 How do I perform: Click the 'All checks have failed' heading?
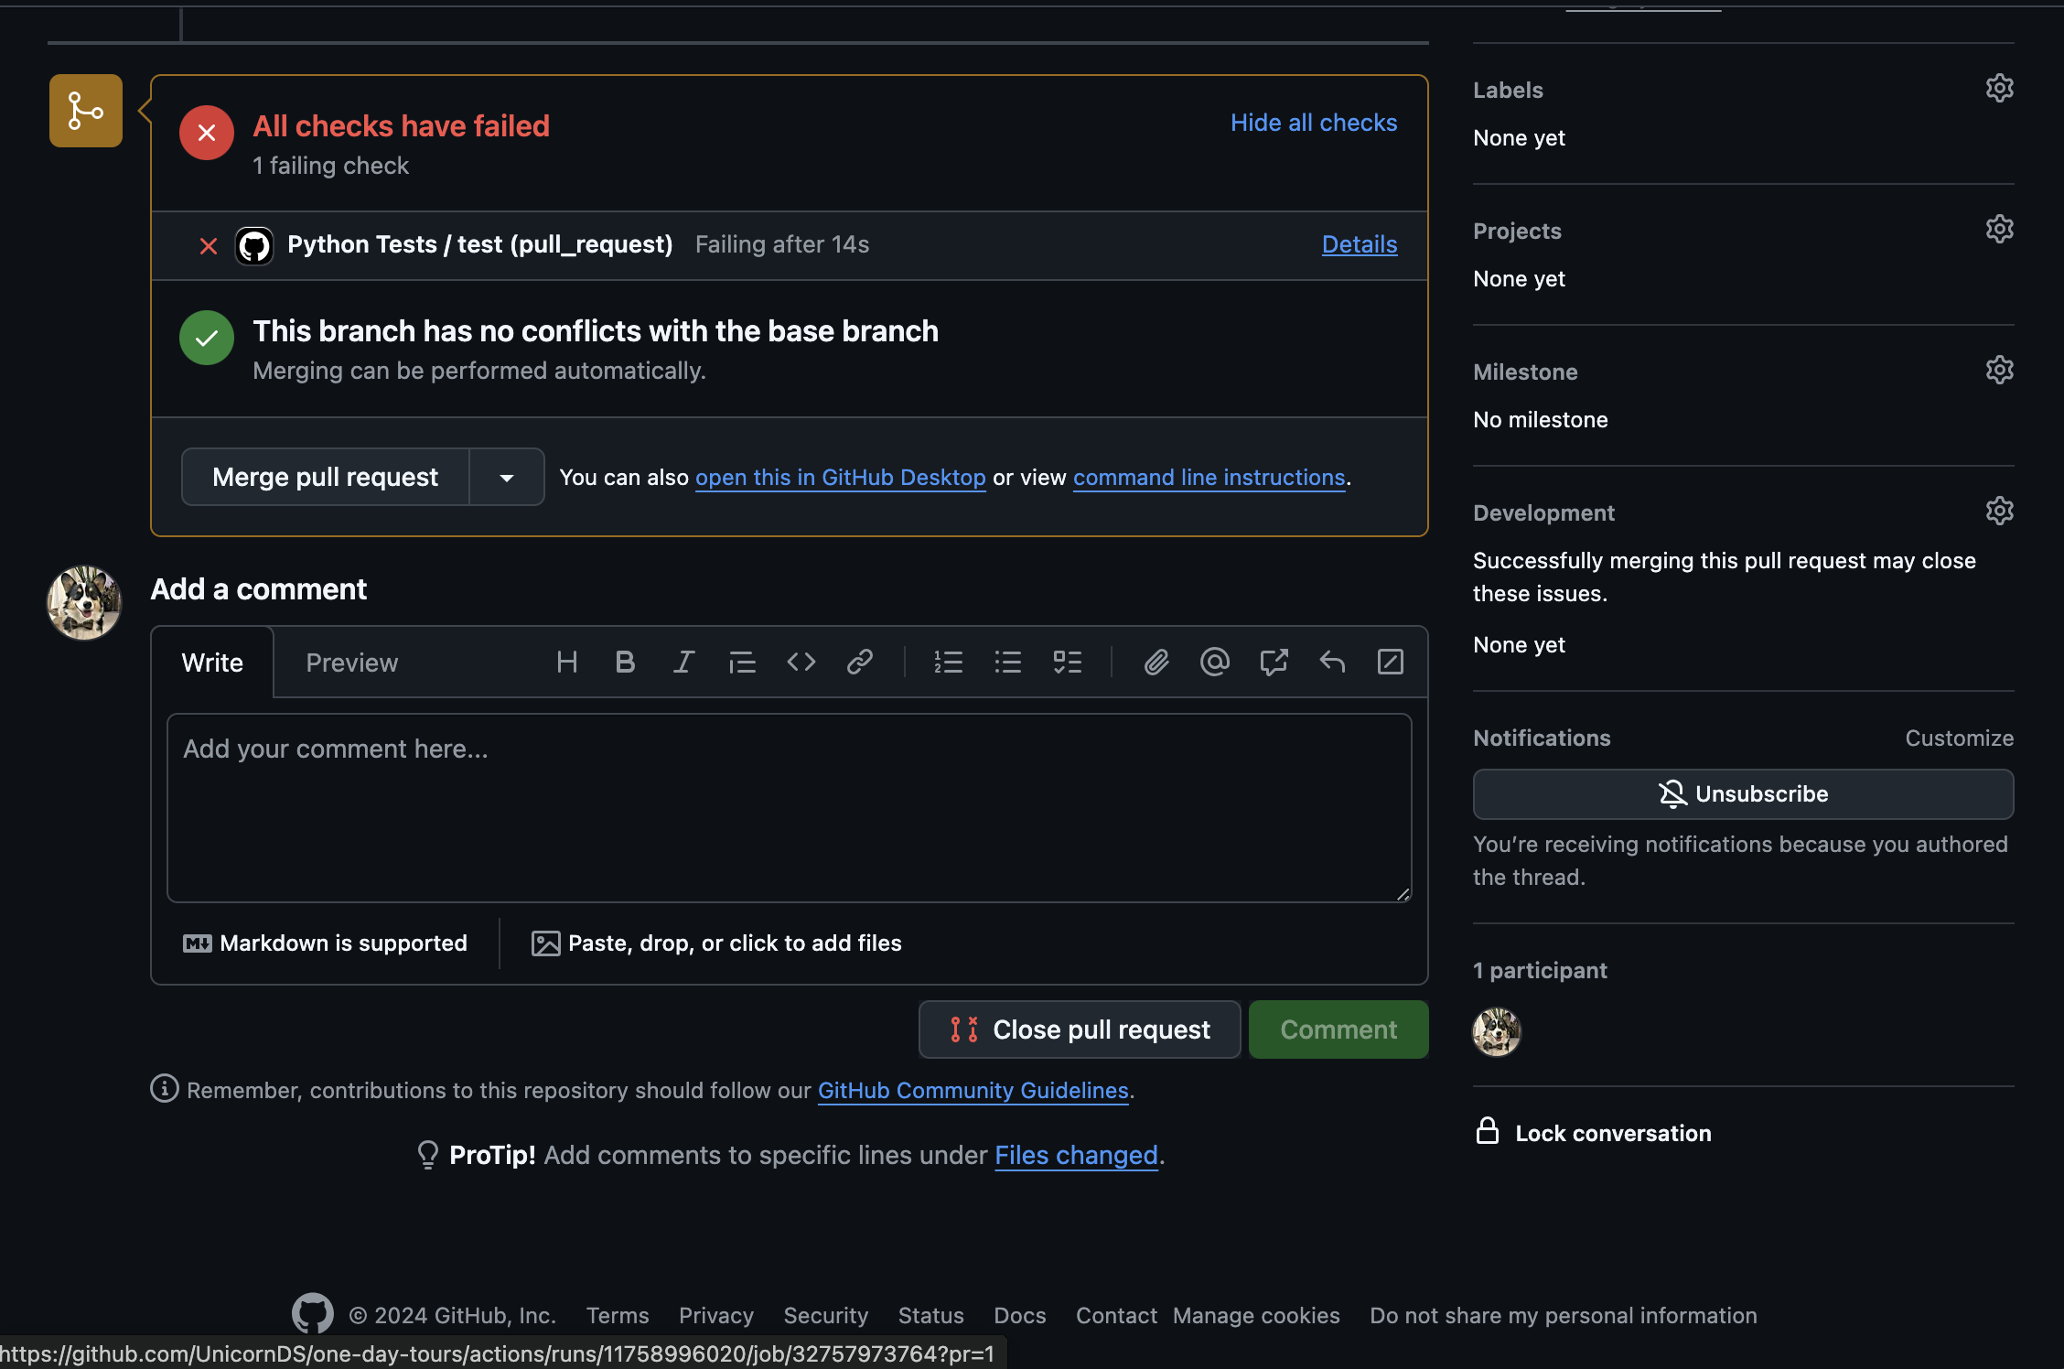(x=402, y=125)
